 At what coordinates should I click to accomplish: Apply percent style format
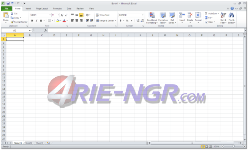coord(127,21)
